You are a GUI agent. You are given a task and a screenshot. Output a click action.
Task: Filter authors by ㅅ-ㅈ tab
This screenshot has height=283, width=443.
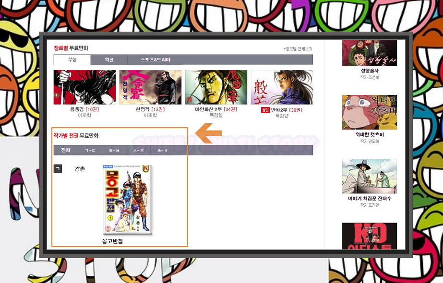tap(138, 150)
